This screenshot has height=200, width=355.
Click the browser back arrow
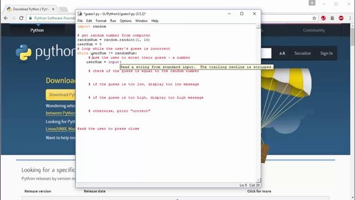click(6, 18)
